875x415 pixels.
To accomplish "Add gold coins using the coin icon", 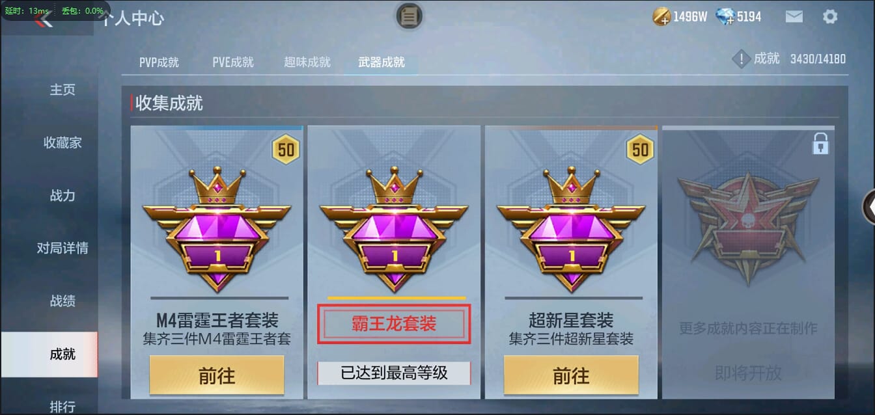I will (662, 17).
